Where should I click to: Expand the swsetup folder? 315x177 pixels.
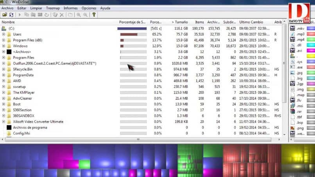coord(4,87)
